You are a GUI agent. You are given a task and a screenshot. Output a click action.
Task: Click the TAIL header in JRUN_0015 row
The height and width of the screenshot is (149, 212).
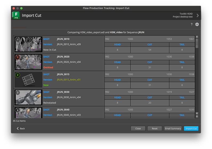tap(182, 80)
